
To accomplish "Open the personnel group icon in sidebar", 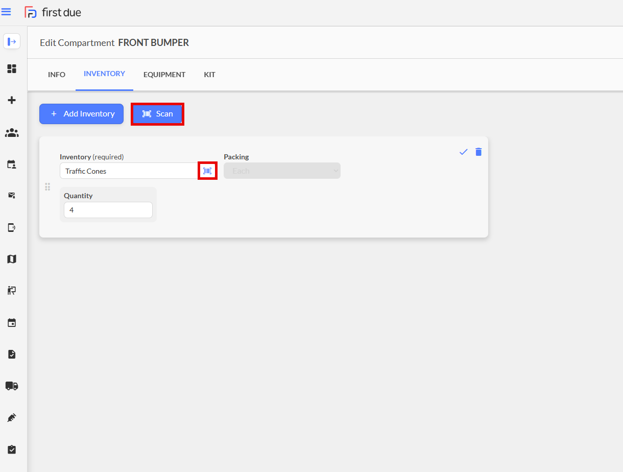I will pyautogui.click(x=12, y=133).
